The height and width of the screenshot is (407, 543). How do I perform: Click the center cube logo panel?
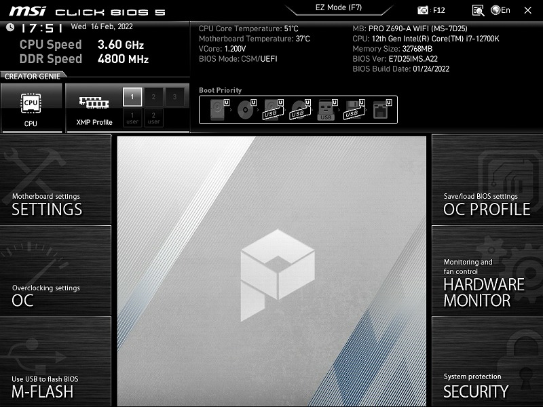point(272,271)
